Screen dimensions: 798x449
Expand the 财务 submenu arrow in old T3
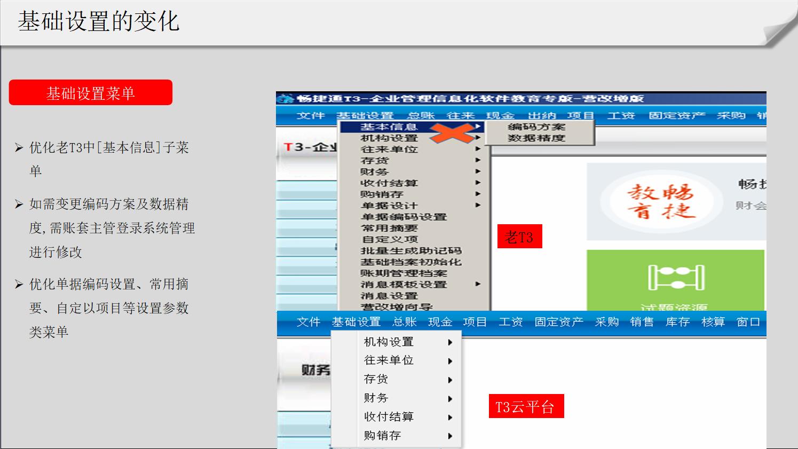(478, 171)
